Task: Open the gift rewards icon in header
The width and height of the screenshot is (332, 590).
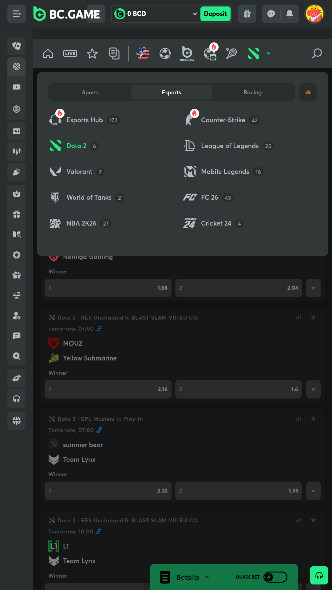Action: point(247,14)
